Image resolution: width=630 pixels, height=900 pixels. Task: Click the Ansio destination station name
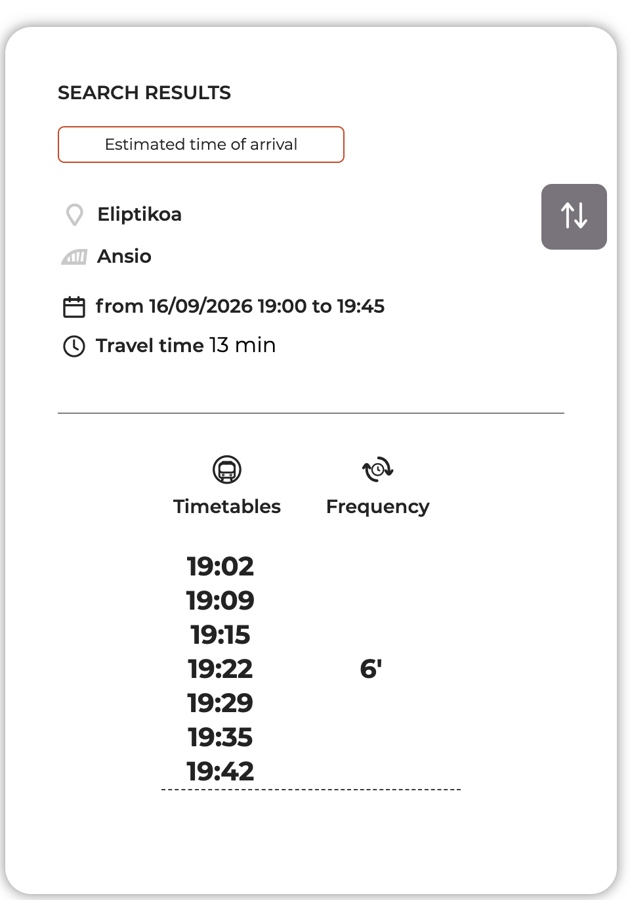pos(124,256)
